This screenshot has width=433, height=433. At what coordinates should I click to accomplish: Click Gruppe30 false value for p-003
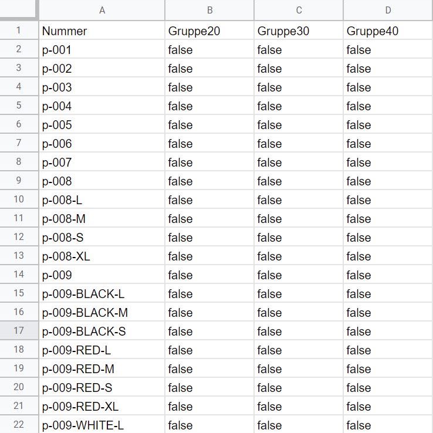[x=299, y=87]
